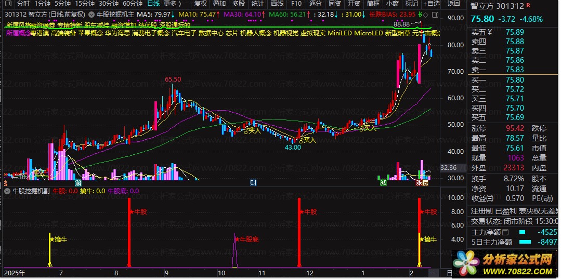Click the ★牛股 signal near August

coord(138,212)
